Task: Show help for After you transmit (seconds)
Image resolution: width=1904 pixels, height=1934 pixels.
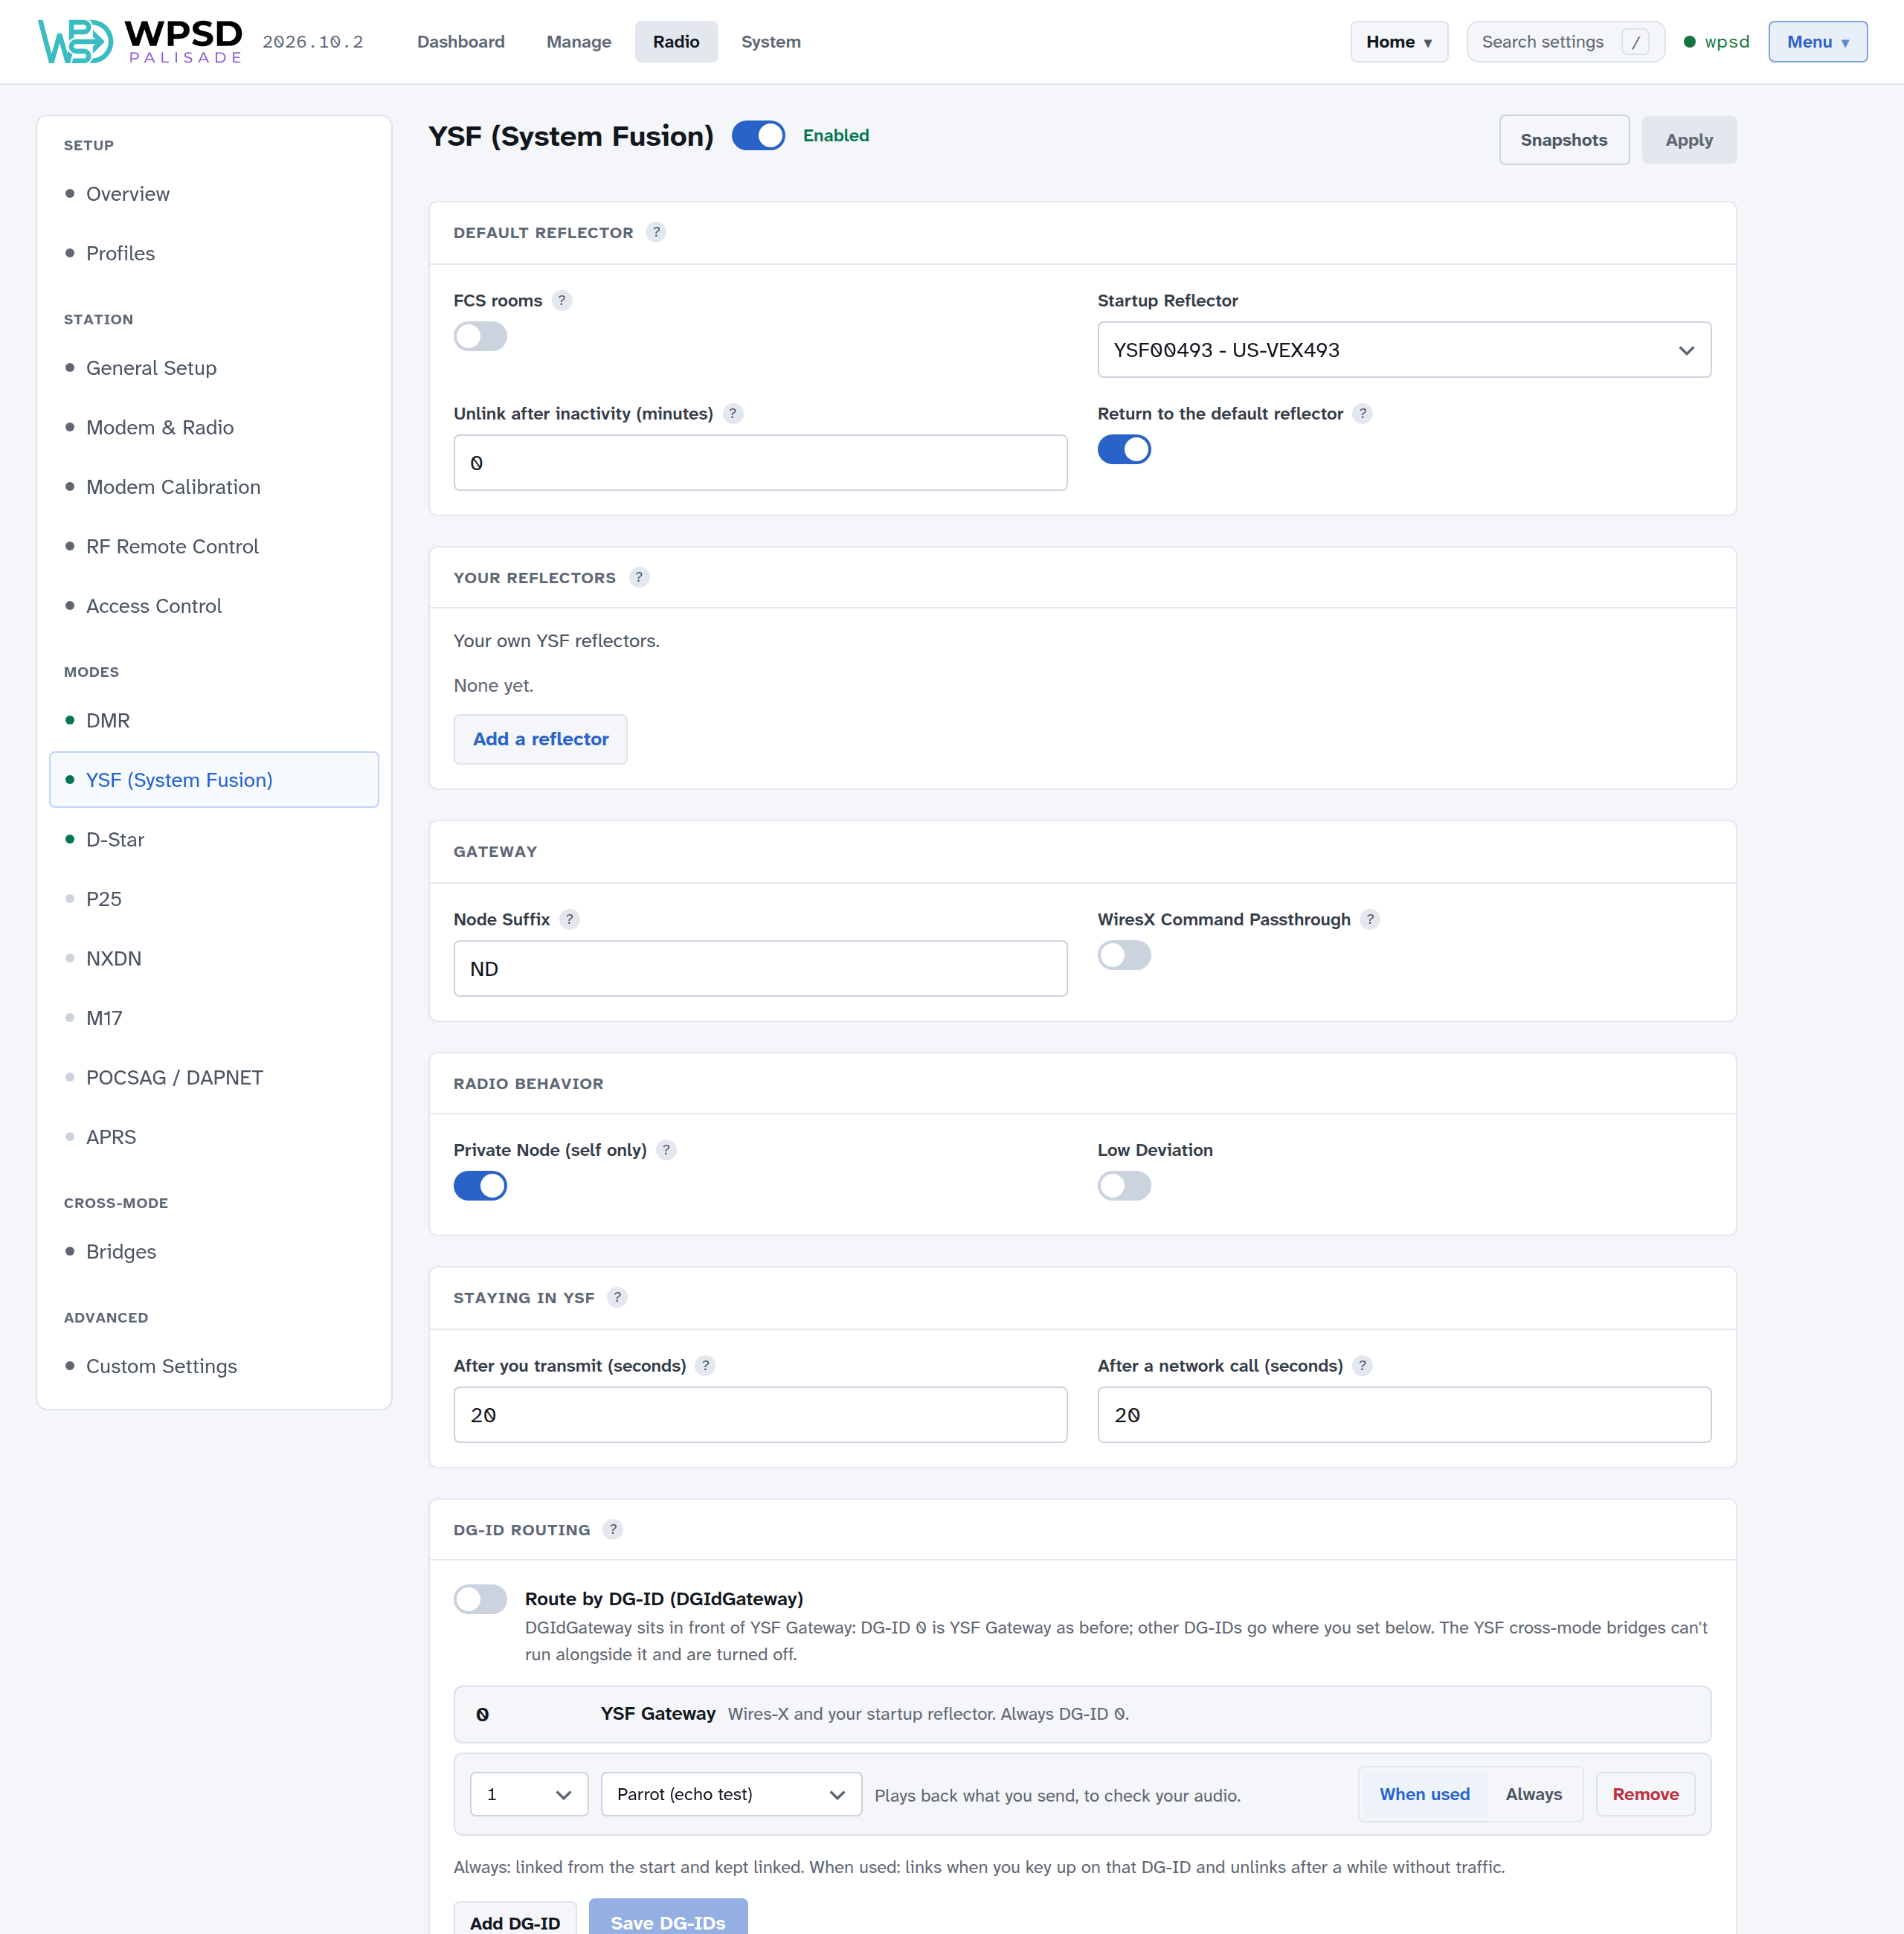Action: pyautogui.click(x=705, y=1365)
